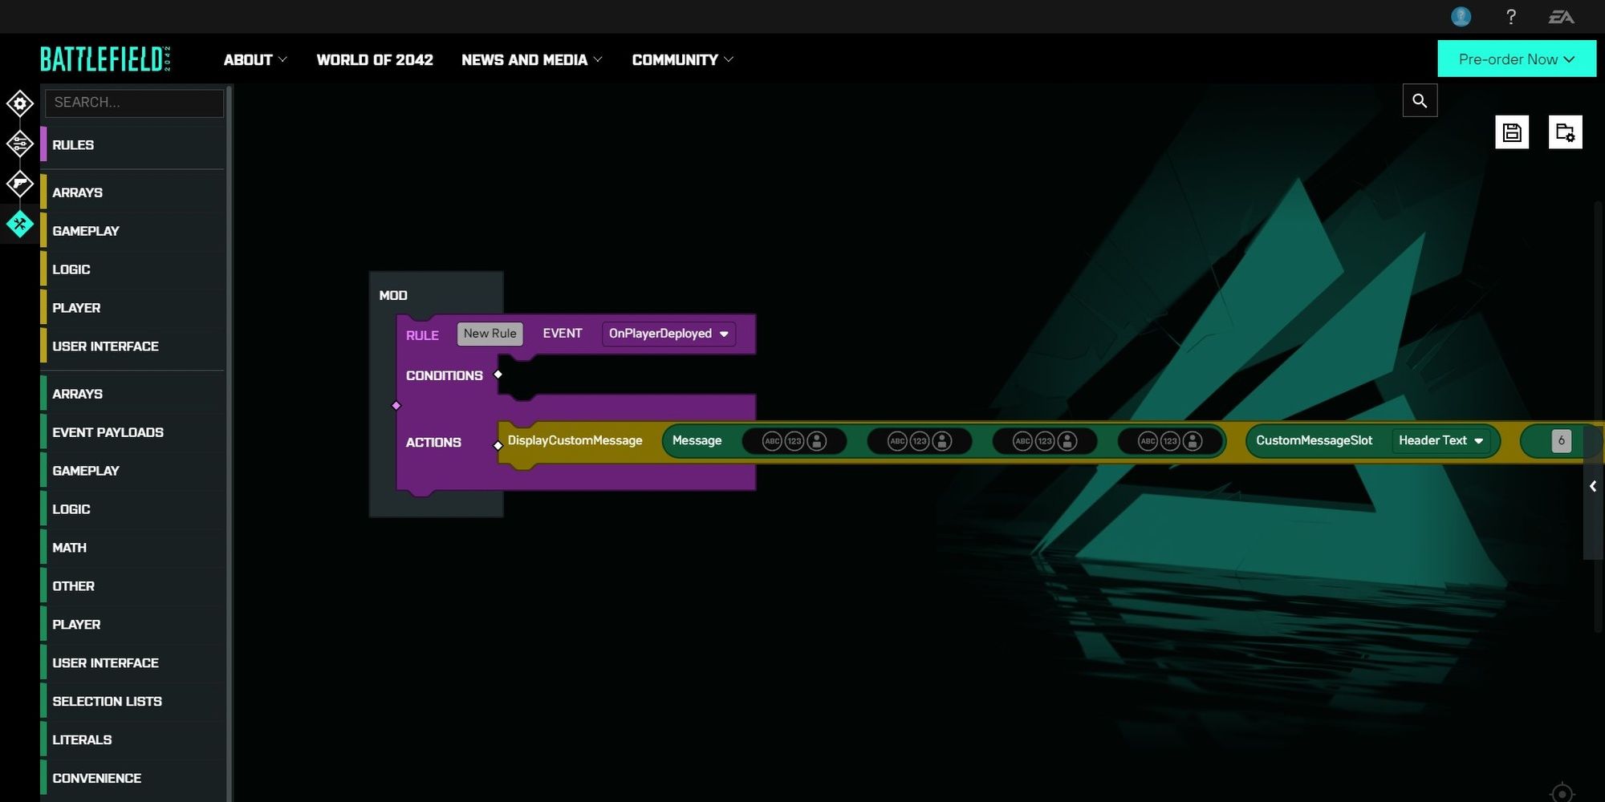
Task: Open the help question mark icon
Action: click(x=1511, y=17)
